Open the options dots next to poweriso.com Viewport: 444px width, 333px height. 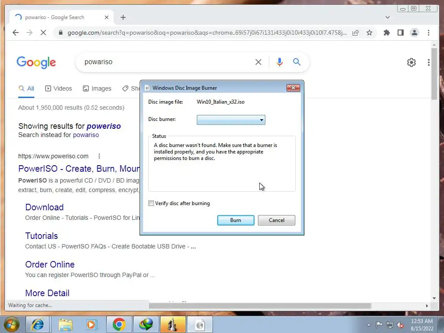(99, 156)
